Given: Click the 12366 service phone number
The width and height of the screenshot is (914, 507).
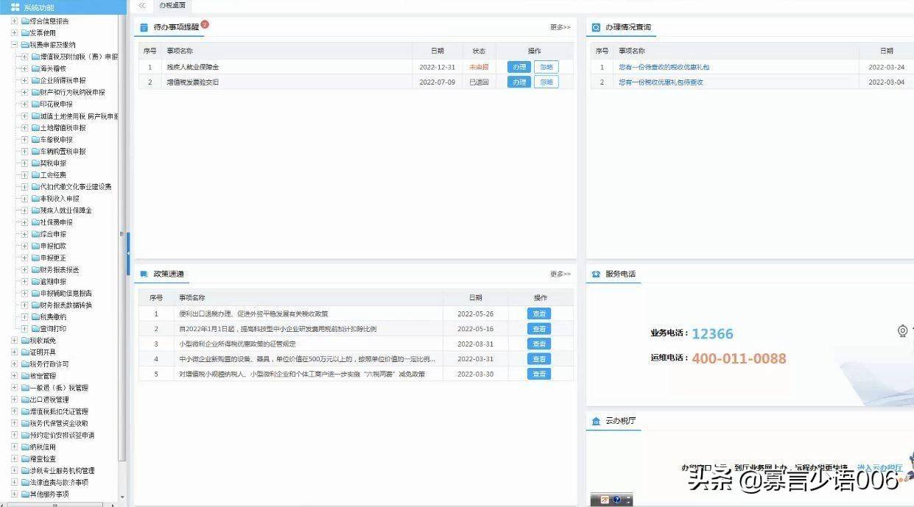Looking at the screenshot, I should (712, 334).
